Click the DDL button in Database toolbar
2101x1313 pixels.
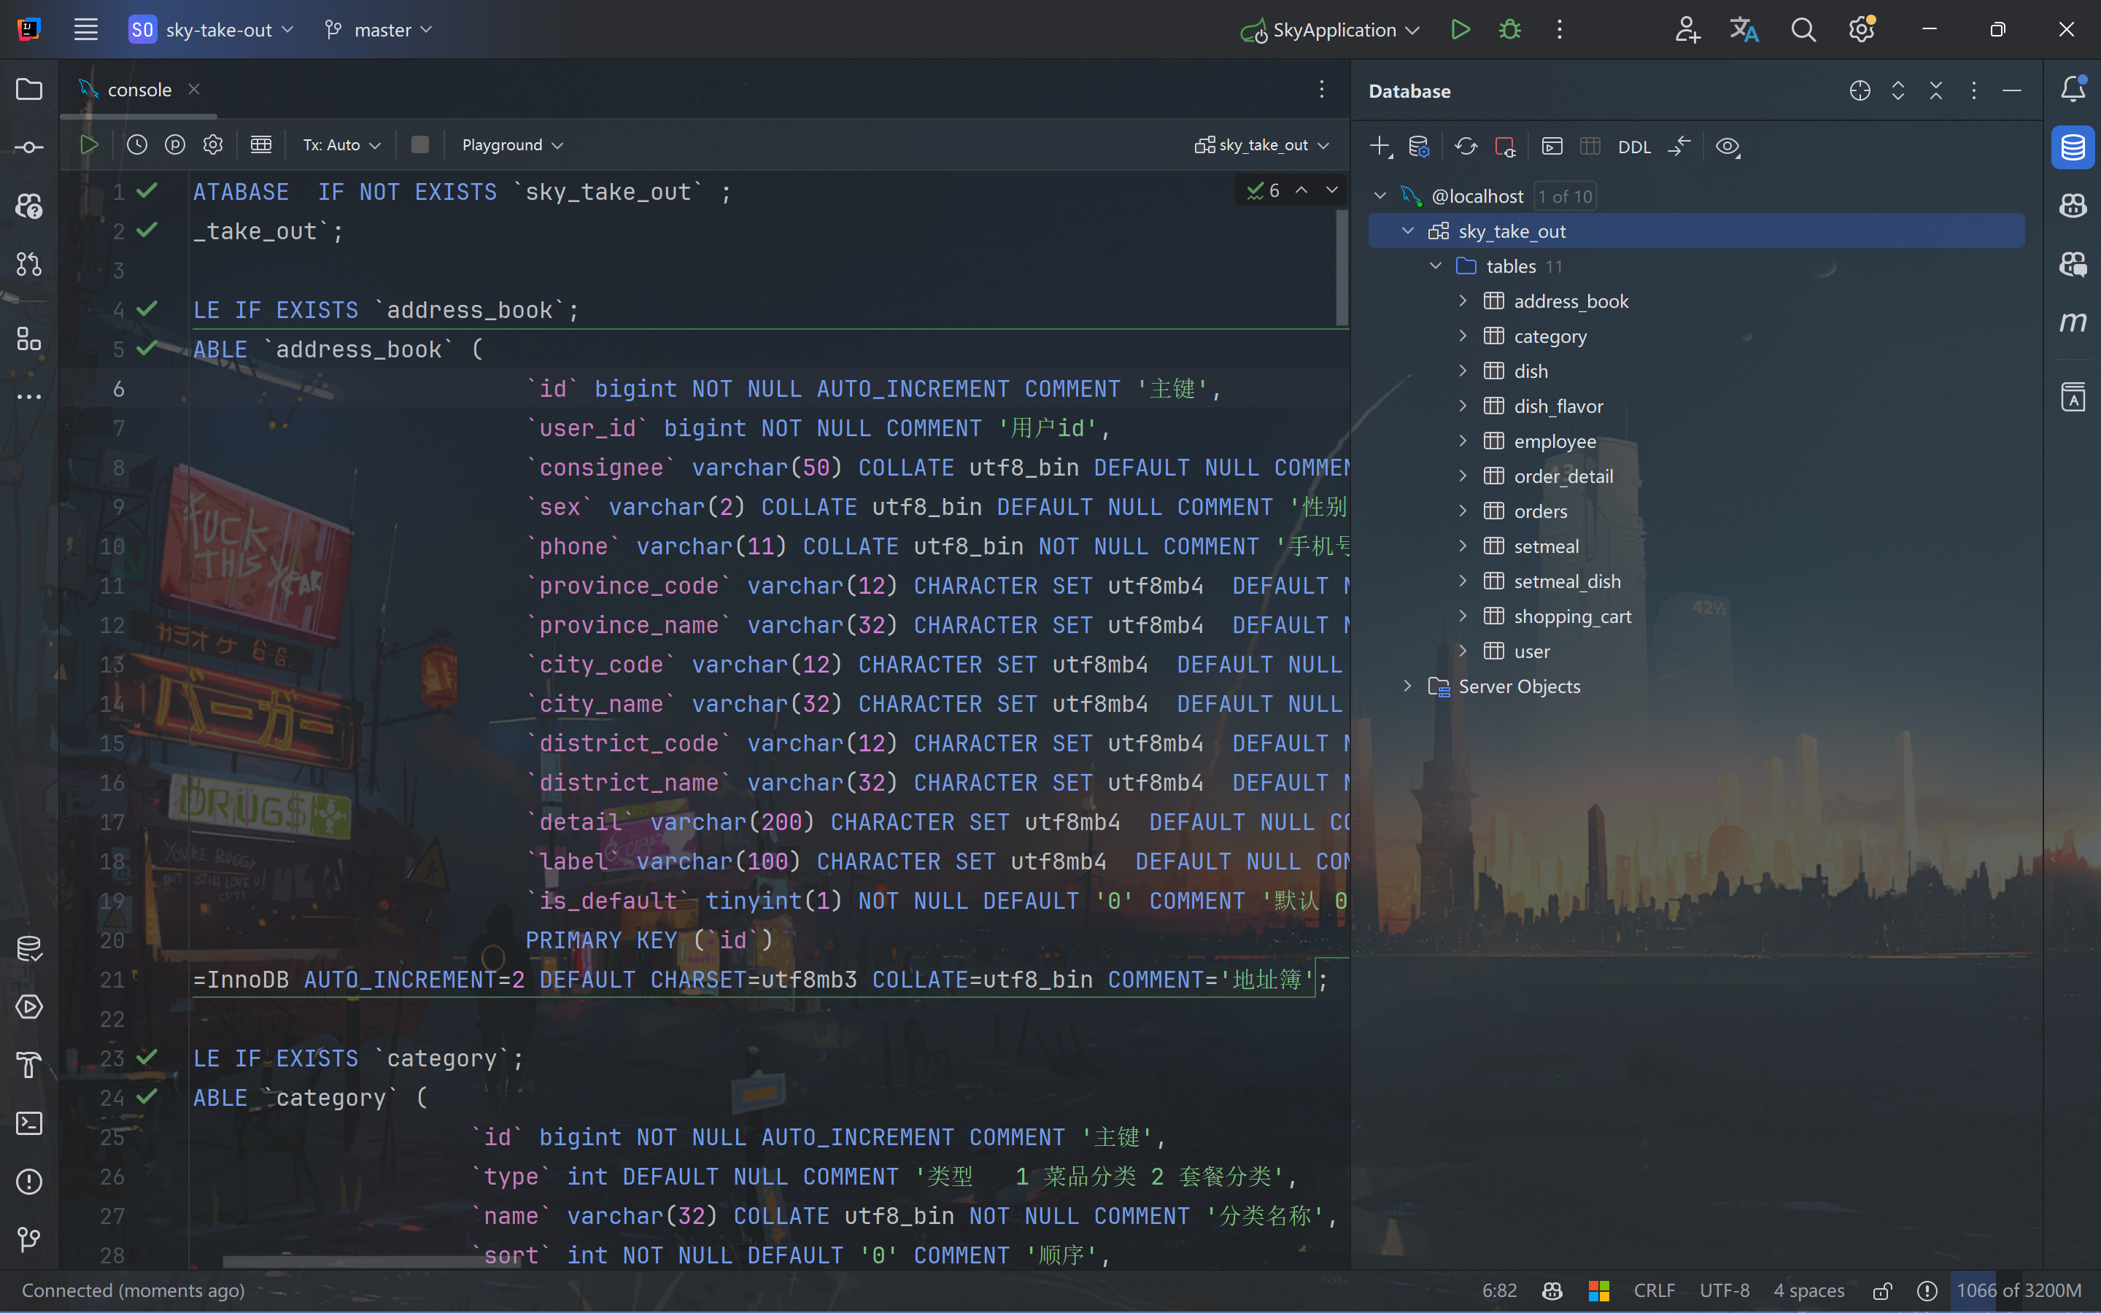point(1633,147)
